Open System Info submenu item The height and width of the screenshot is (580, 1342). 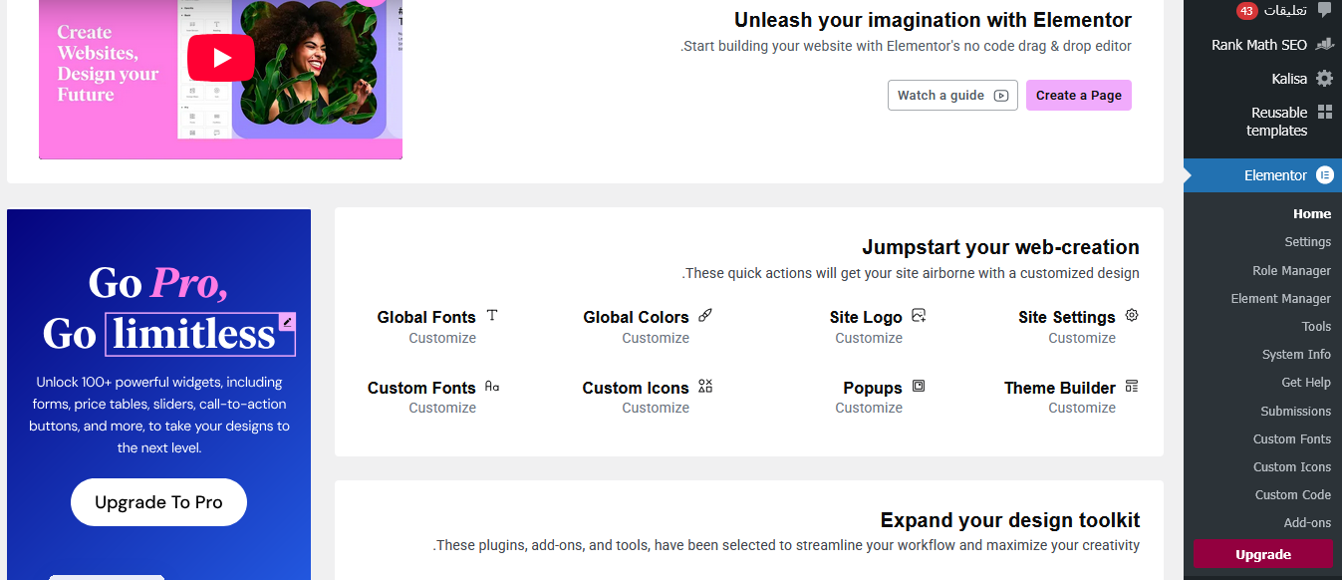click(x=1296, y=354)
